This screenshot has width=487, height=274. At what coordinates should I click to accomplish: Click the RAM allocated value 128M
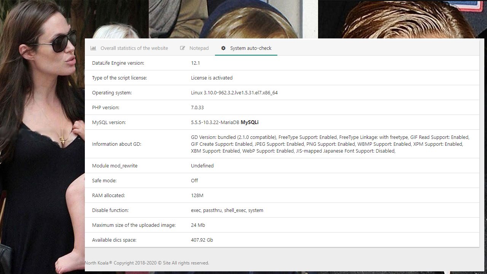point(197,196)
